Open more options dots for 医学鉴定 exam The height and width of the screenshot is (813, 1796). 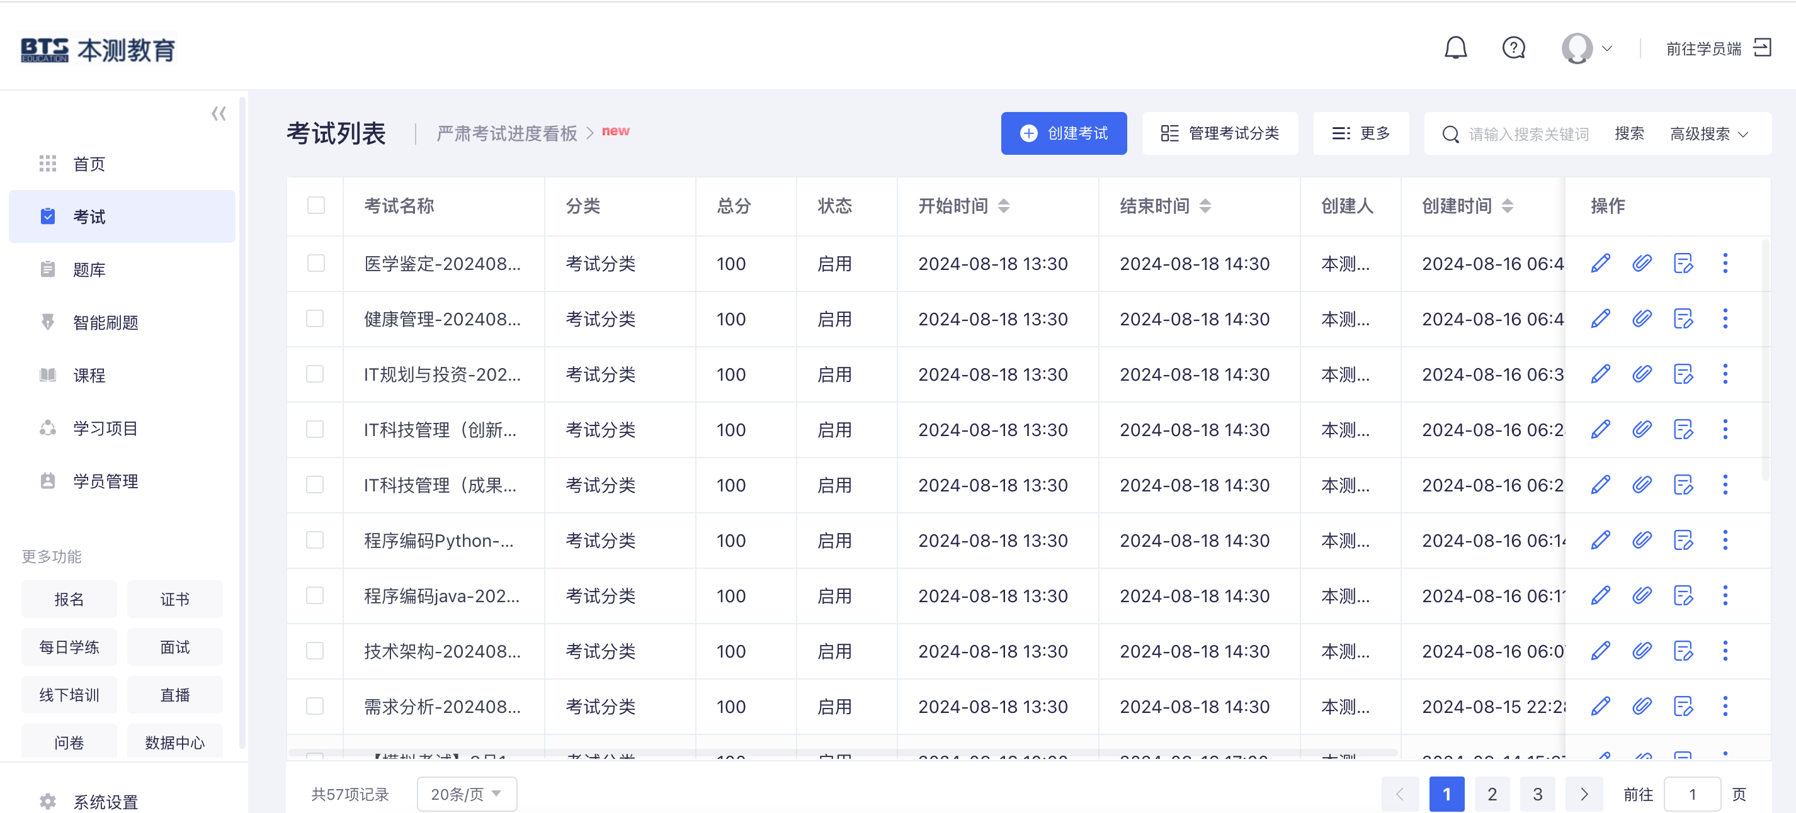1725,263
